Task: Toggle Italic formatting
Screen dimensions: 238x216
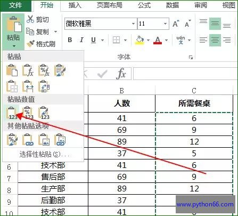Action: pyautogui.click(x=81, y=40)
